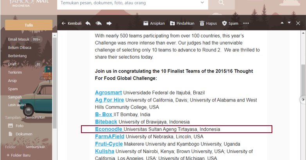Open the Biteback link
The width and height of the screenshot is (306, 160).
106,122
